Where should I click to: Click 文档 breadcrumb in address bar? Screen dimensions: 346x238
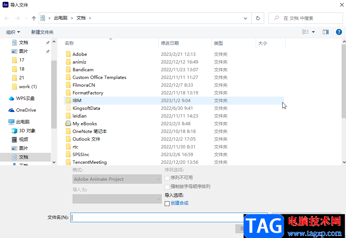(x=81, y=18)
